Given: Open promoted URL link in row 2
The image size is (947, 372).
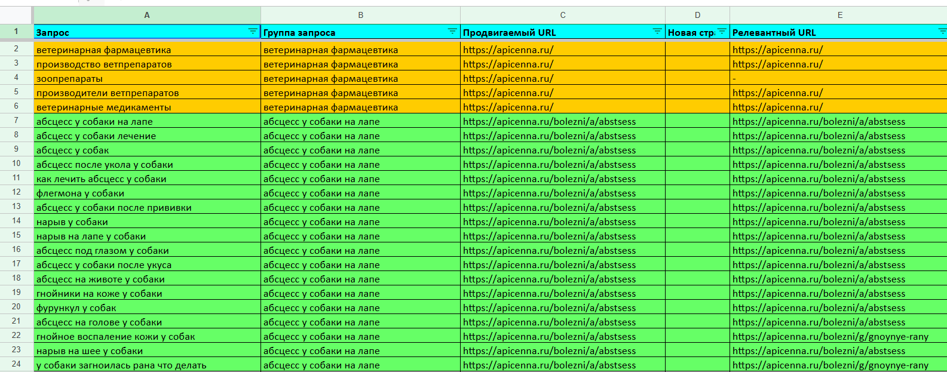Looking at the screenshot, I should [508, 50].
